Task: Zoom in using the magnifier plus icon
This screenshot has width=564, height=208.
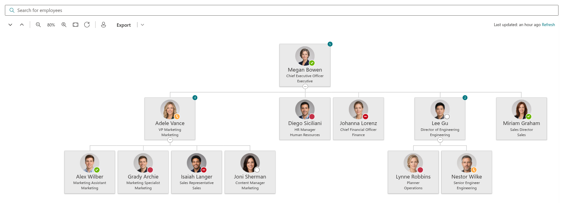Action: (x=64, y=25)
